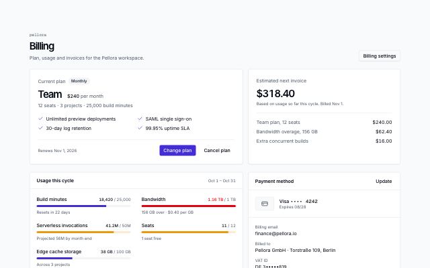Click the credit card icon

pyautogui.click(x=264, y=204)
